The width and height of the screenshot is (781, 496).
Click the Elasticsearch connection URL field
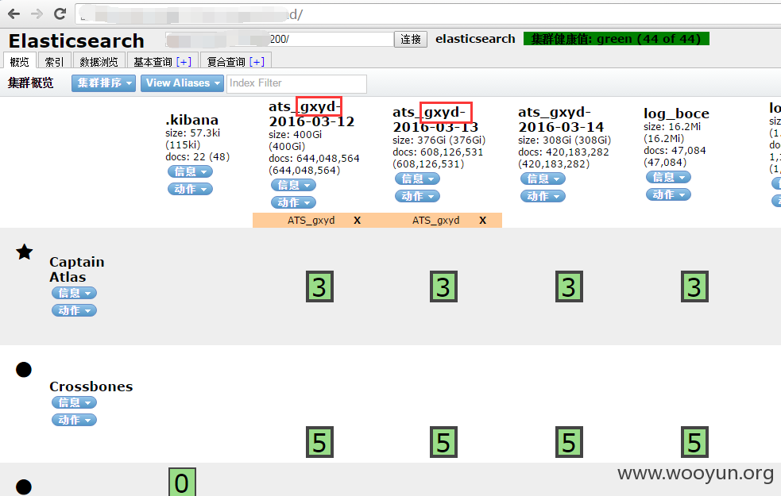[280, 40]
